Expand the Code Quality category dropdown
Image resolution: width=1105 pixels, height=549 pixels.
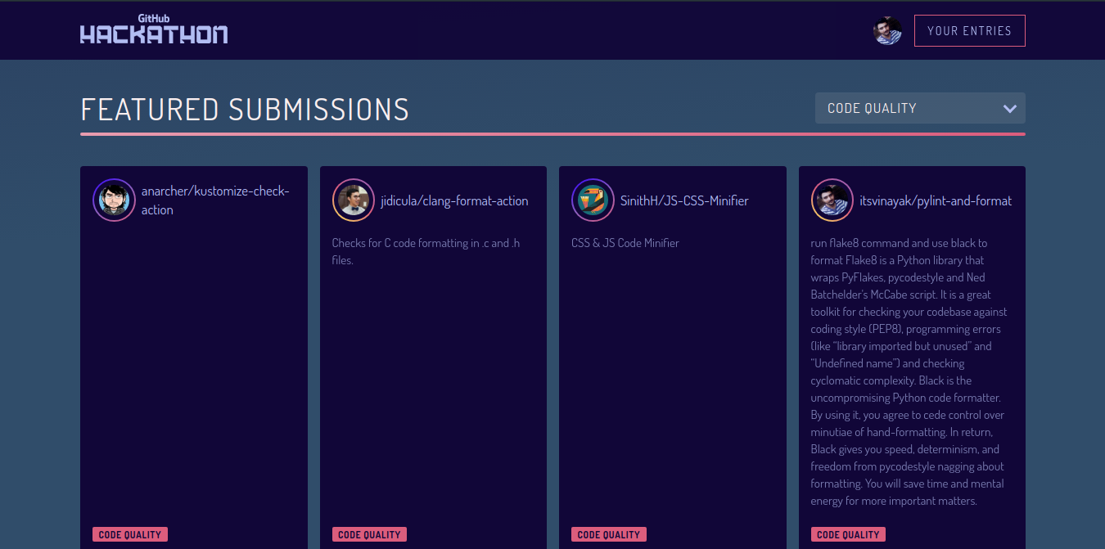[920, 108]
